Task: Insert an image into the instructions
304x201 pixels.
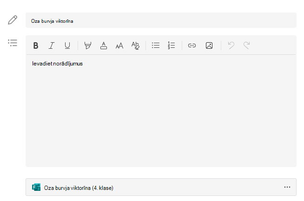Action: click(x=209, y=45)
